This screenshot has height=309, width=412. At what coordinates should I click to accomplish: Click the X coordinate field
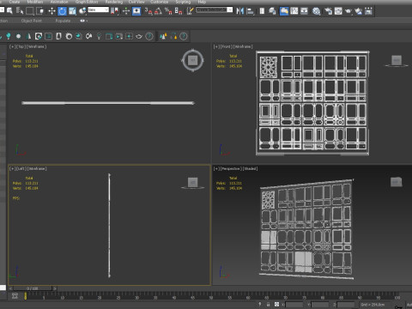point(294,305)
